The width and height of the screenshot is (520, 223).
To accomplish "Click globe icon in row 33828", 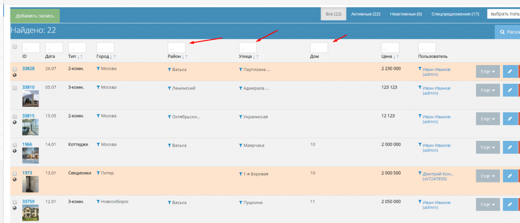I will [x=15, y=75].
